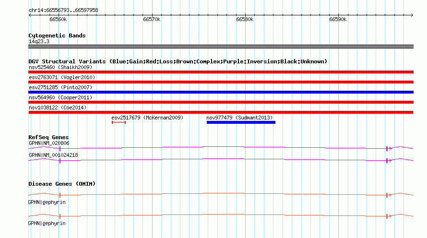Open nsv977479 (Sudmant2013) label
This screenshot has width=427, height=238.
click(x=239, y=118)
